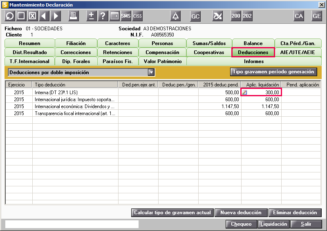This screenshot has width=327, height=231.
Task: Click the empty status input field
Action: point(72,224)
